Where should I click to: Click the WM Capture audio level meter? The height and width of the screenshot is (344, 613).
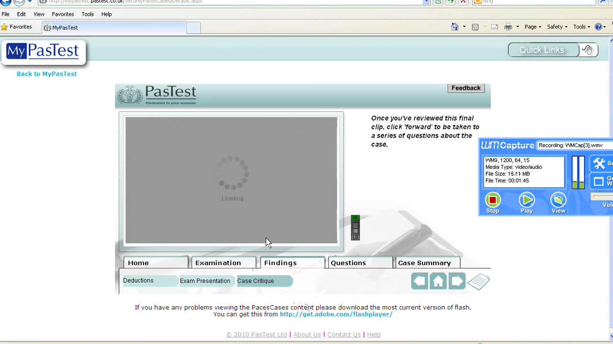click(x=578, y=172)
